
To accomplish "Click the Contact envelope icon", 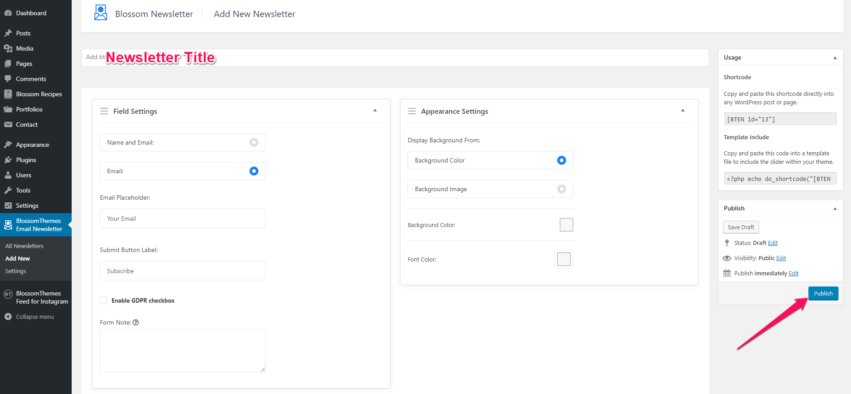I will [8, 124].
